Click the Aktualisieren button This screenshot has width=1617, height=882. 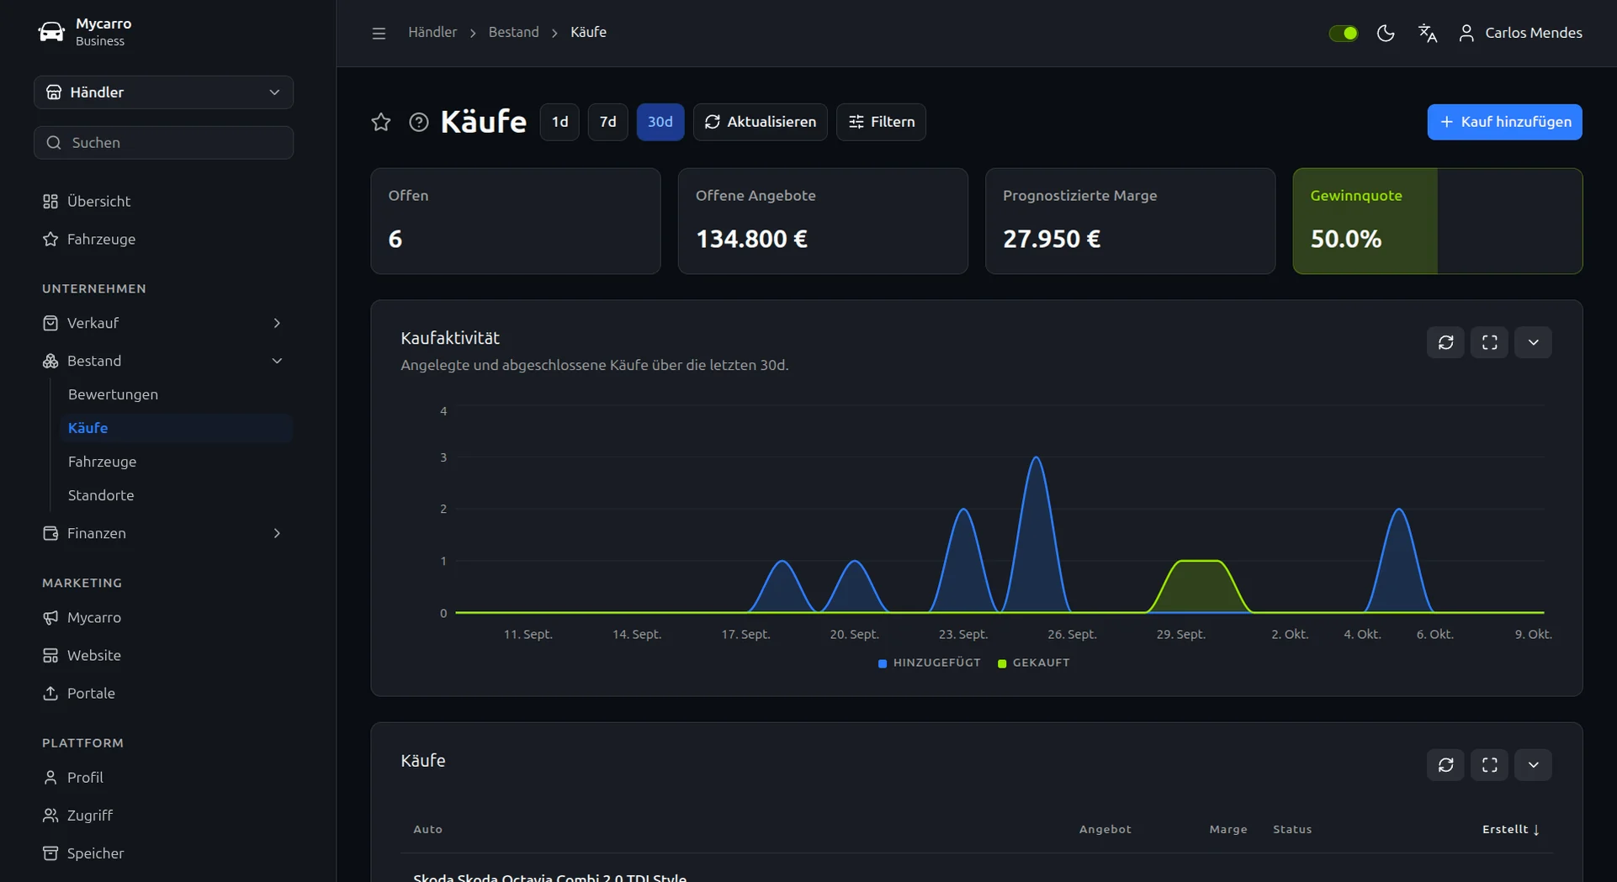coord(760,122)
